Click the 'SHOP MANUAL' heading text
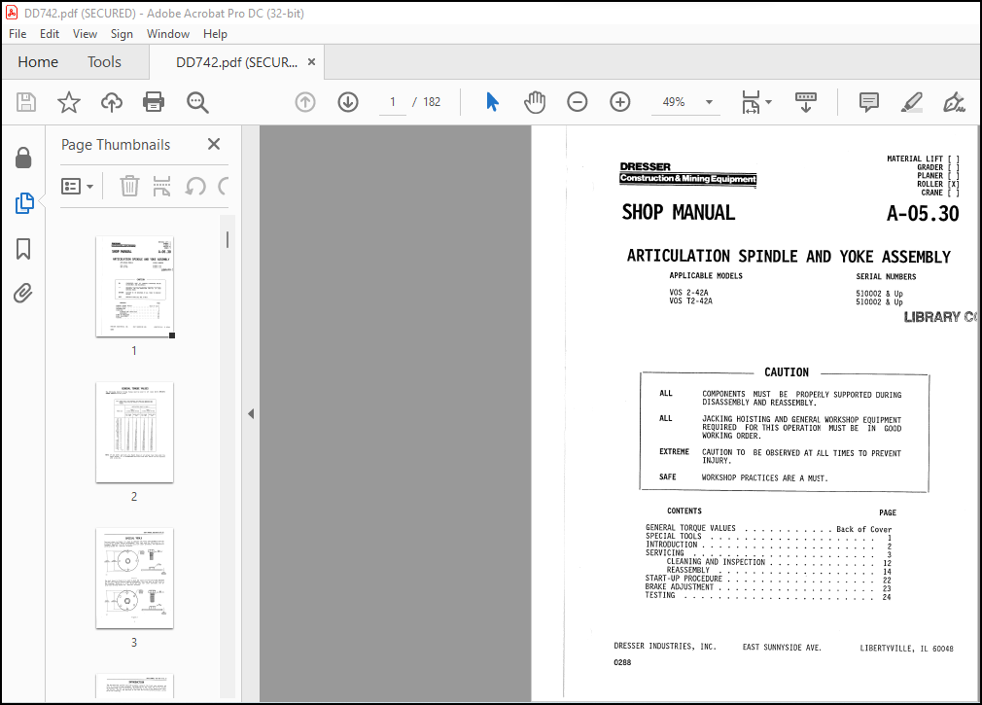The height and width of the screenshot is (705, 982). coord(679,212)
